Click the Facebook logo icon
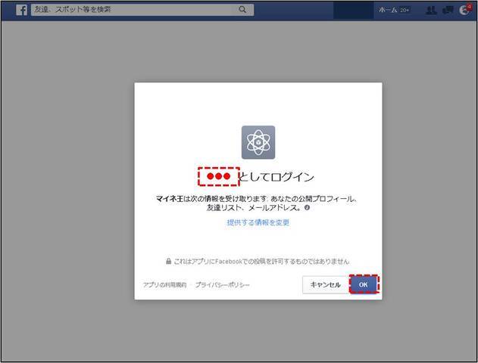Image resolution: width=478 pixels, height=363 pixels. [21, 10]
